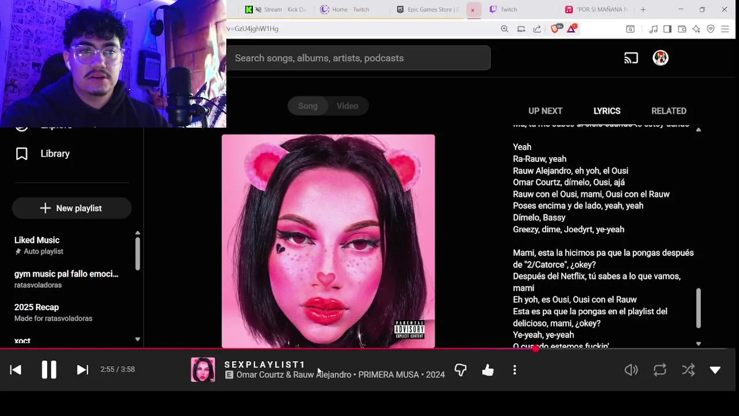Viewport: 739px width, 416px height.
Task: Skip to the next track
Action: pos(83,370)
